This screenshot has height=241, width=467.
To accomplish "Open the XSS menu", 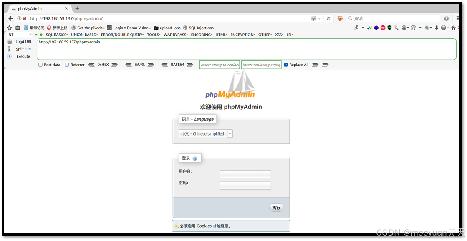I will coord(279,35).
